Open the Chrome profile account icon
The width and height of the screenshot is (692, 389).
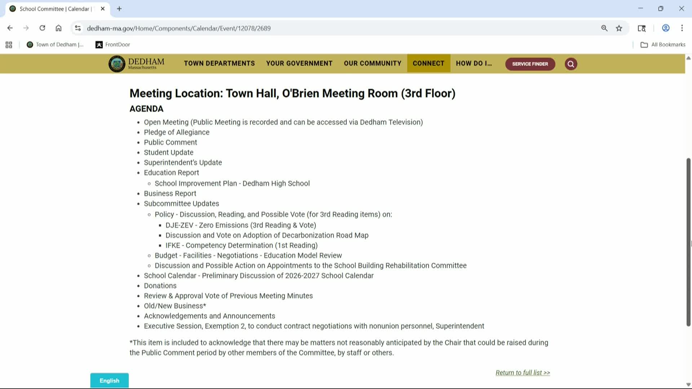[x=665, y=28]
